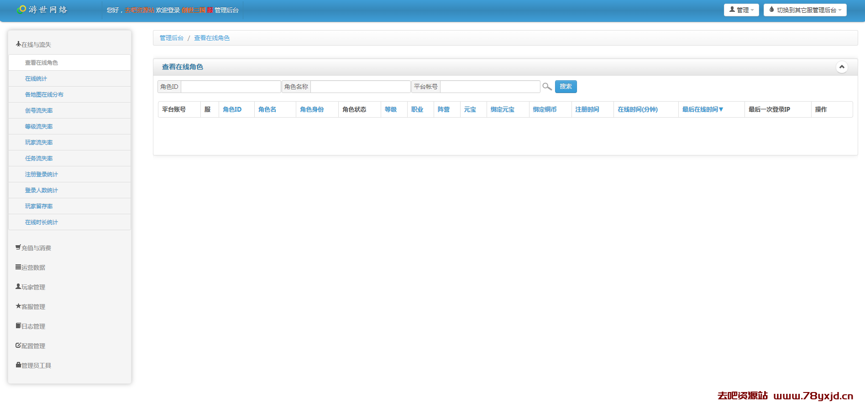
Task: Open 切换到其它服管理后台 dropdown
Action: (x=805, y=10)
